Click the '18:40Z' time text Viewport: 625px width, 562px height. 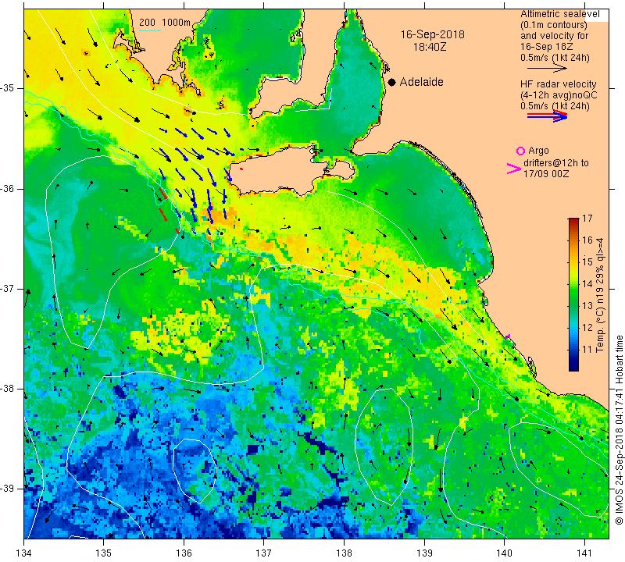click(430, 47)
